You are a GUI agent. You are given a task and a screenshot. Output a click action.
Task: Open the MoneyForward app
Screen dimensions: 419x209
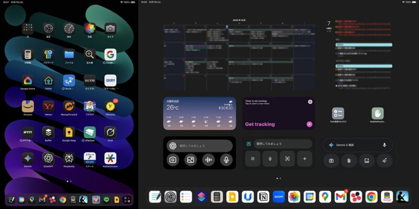(x=69, y=107)
